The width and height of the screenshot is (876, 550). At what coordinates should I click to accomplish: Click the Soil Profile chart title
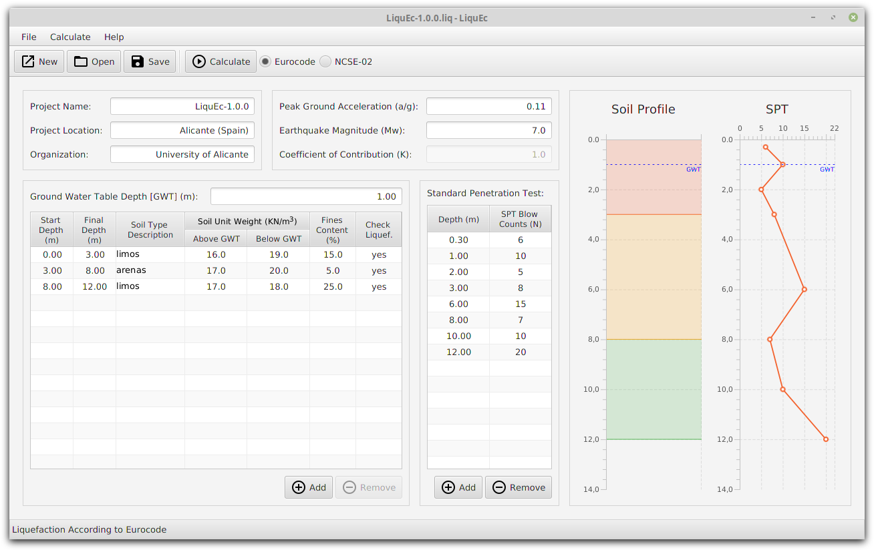(x=643, y=109)
